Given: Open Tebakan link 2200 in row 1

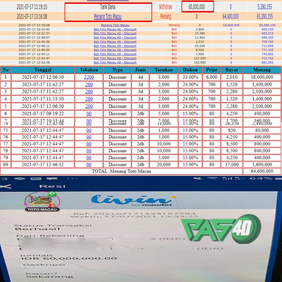Looking at the screenshot, I should point(89,77).
